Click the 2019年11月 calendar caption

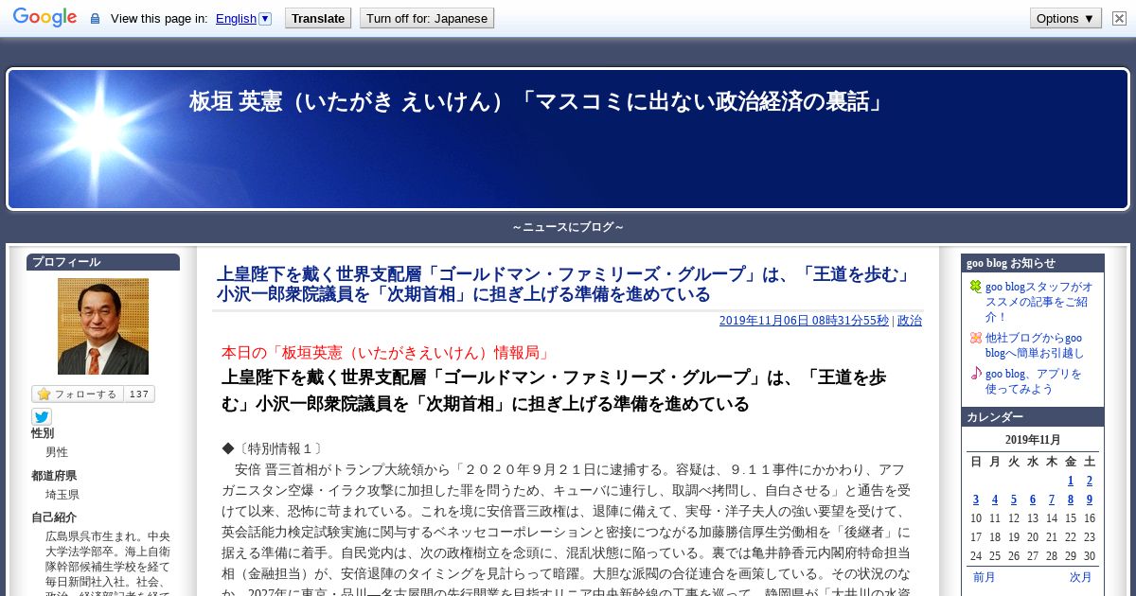pyautogui.click(x=1033, y=440)
